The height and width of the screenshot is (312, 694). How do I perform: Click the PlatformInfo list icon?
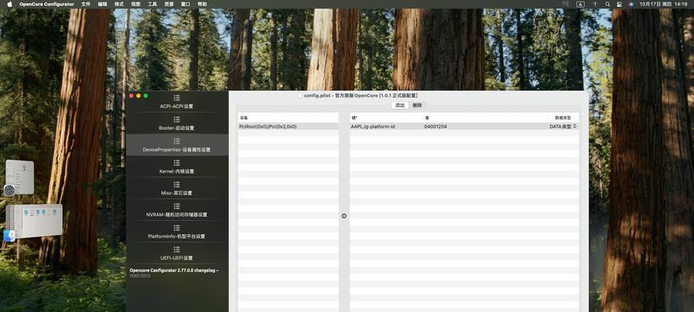click(x=176, y=228)
